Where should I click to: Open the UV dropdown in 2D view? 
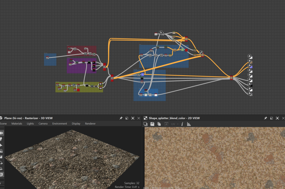[x=174, y=124]
